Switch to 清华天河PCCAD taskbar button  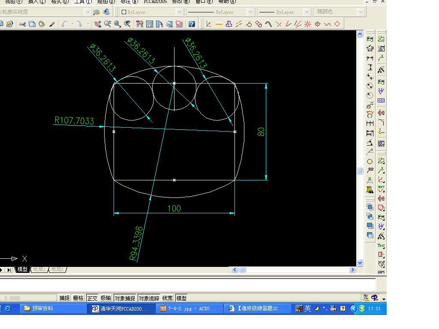click(121, 308)
